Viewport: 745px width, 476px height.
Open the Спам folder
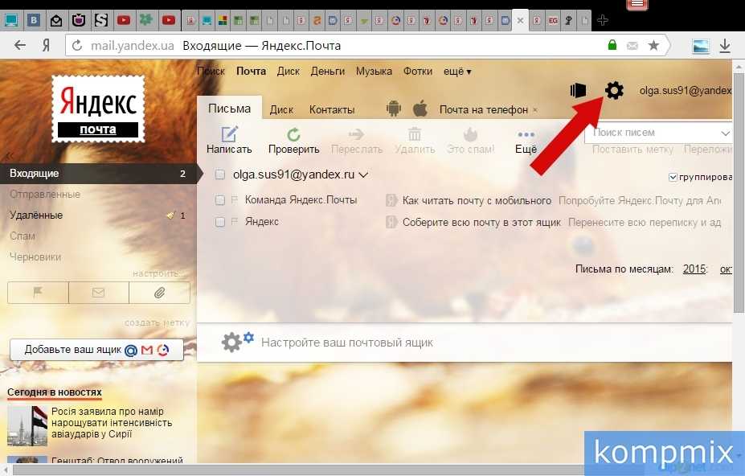pos(23,236)
